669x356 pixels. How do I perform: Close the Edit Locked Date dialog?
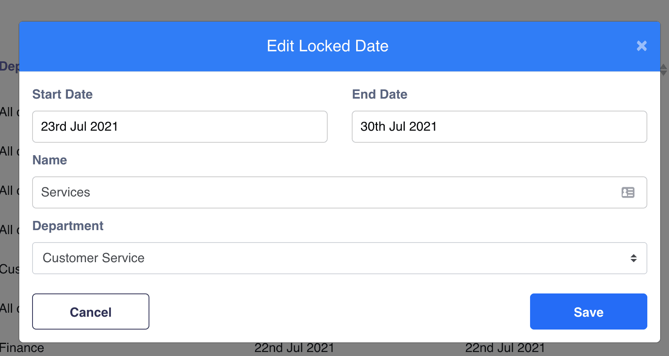(x=642, y=46)
